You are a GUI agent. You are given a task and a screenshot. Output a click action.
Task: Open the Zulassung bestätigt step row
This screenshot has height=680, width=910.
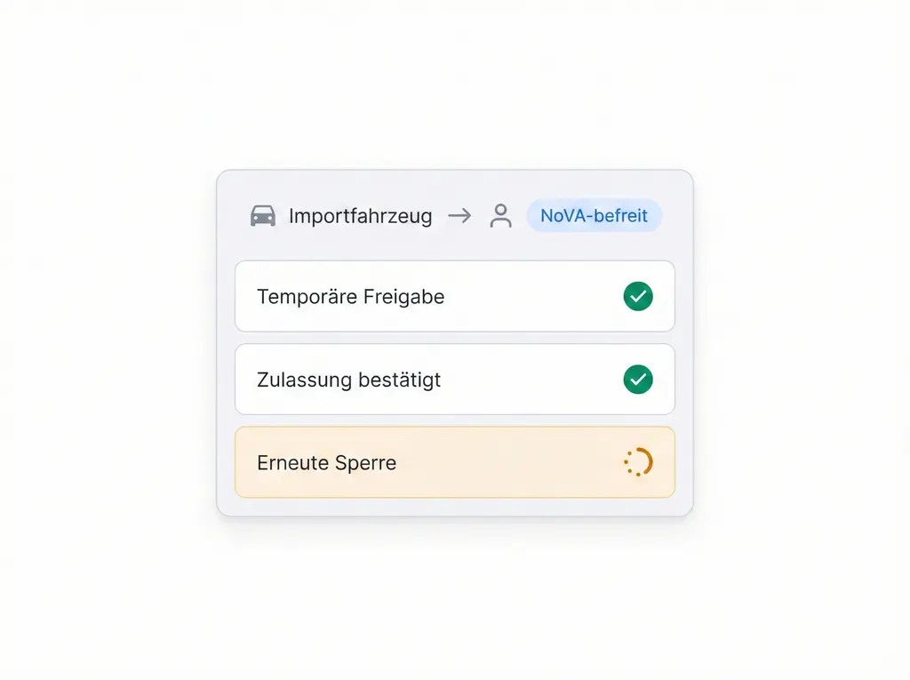454,380
